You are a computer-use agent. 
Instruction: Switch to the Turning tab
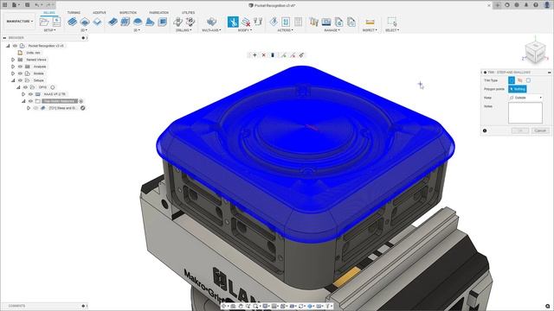[74, 12]
